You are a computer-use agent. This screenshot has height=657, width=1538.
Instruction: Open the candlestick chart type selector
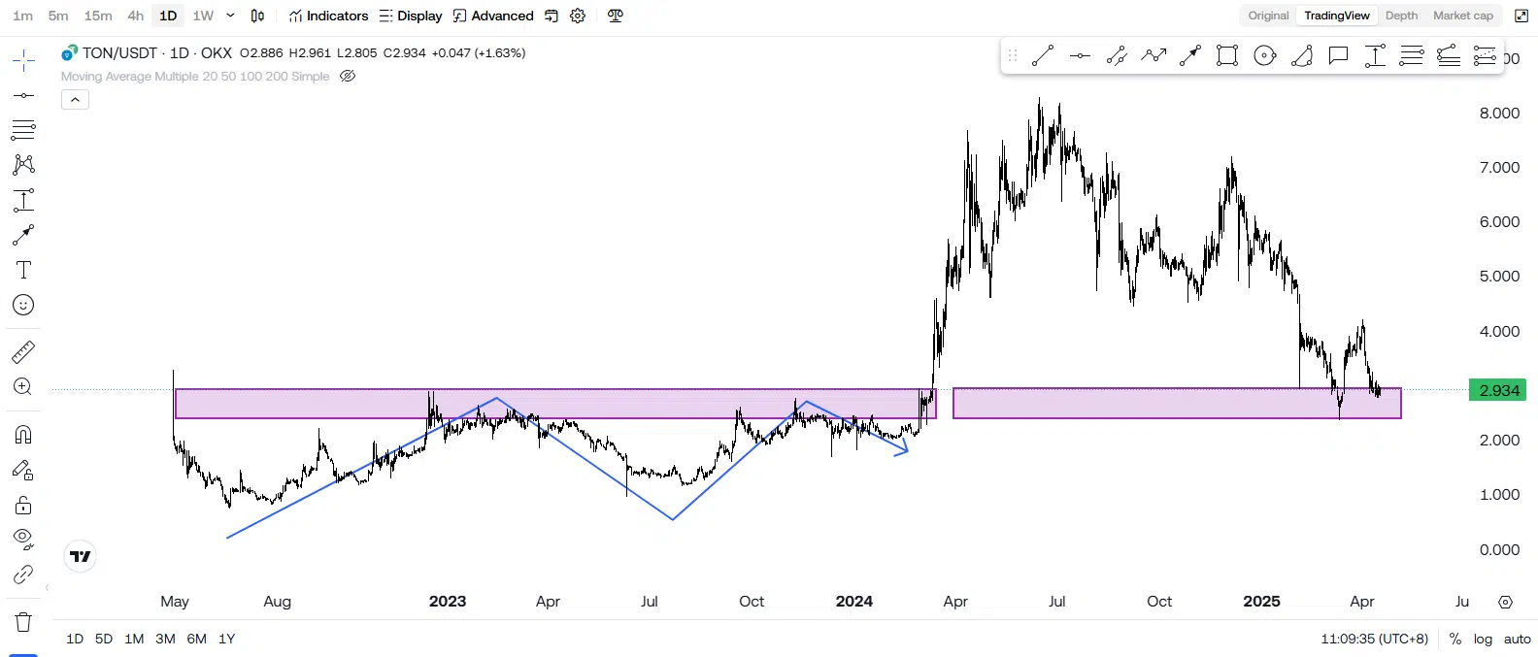point(257,16)
